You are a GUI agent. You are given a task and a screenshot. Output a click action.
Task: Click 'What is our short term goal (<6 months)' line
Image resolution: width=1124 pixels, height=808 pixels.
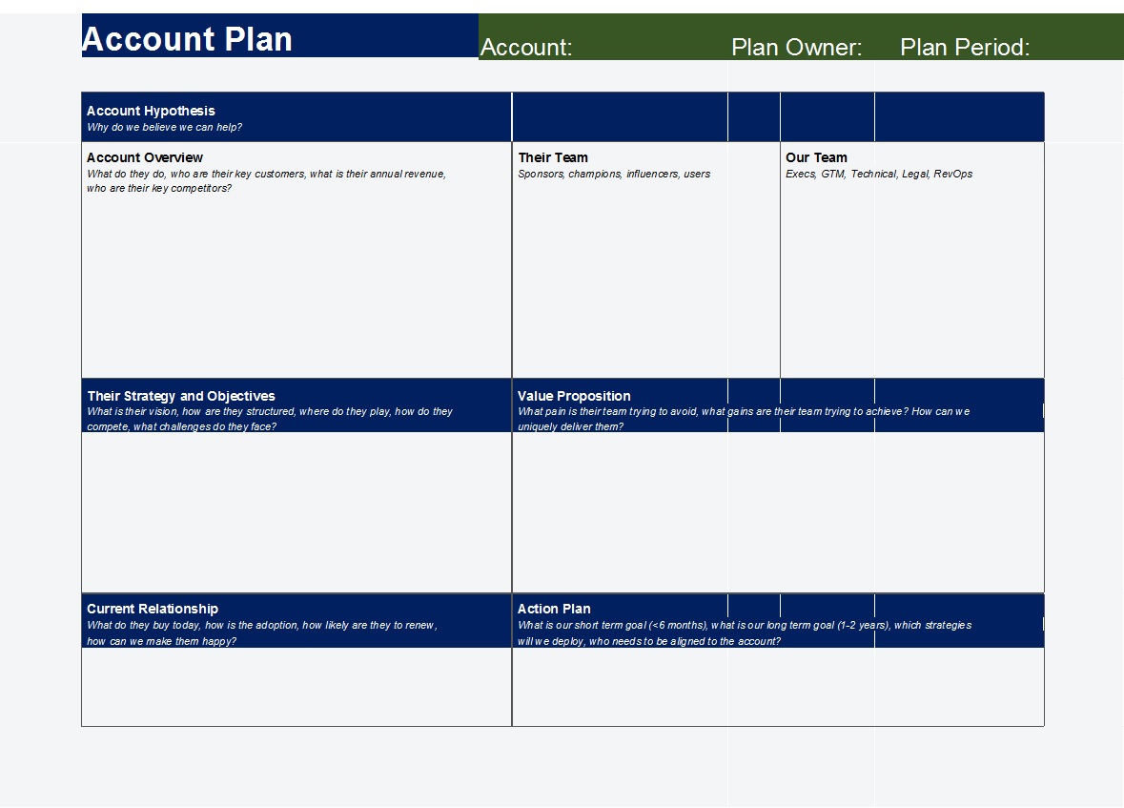[x=744, y=625]
